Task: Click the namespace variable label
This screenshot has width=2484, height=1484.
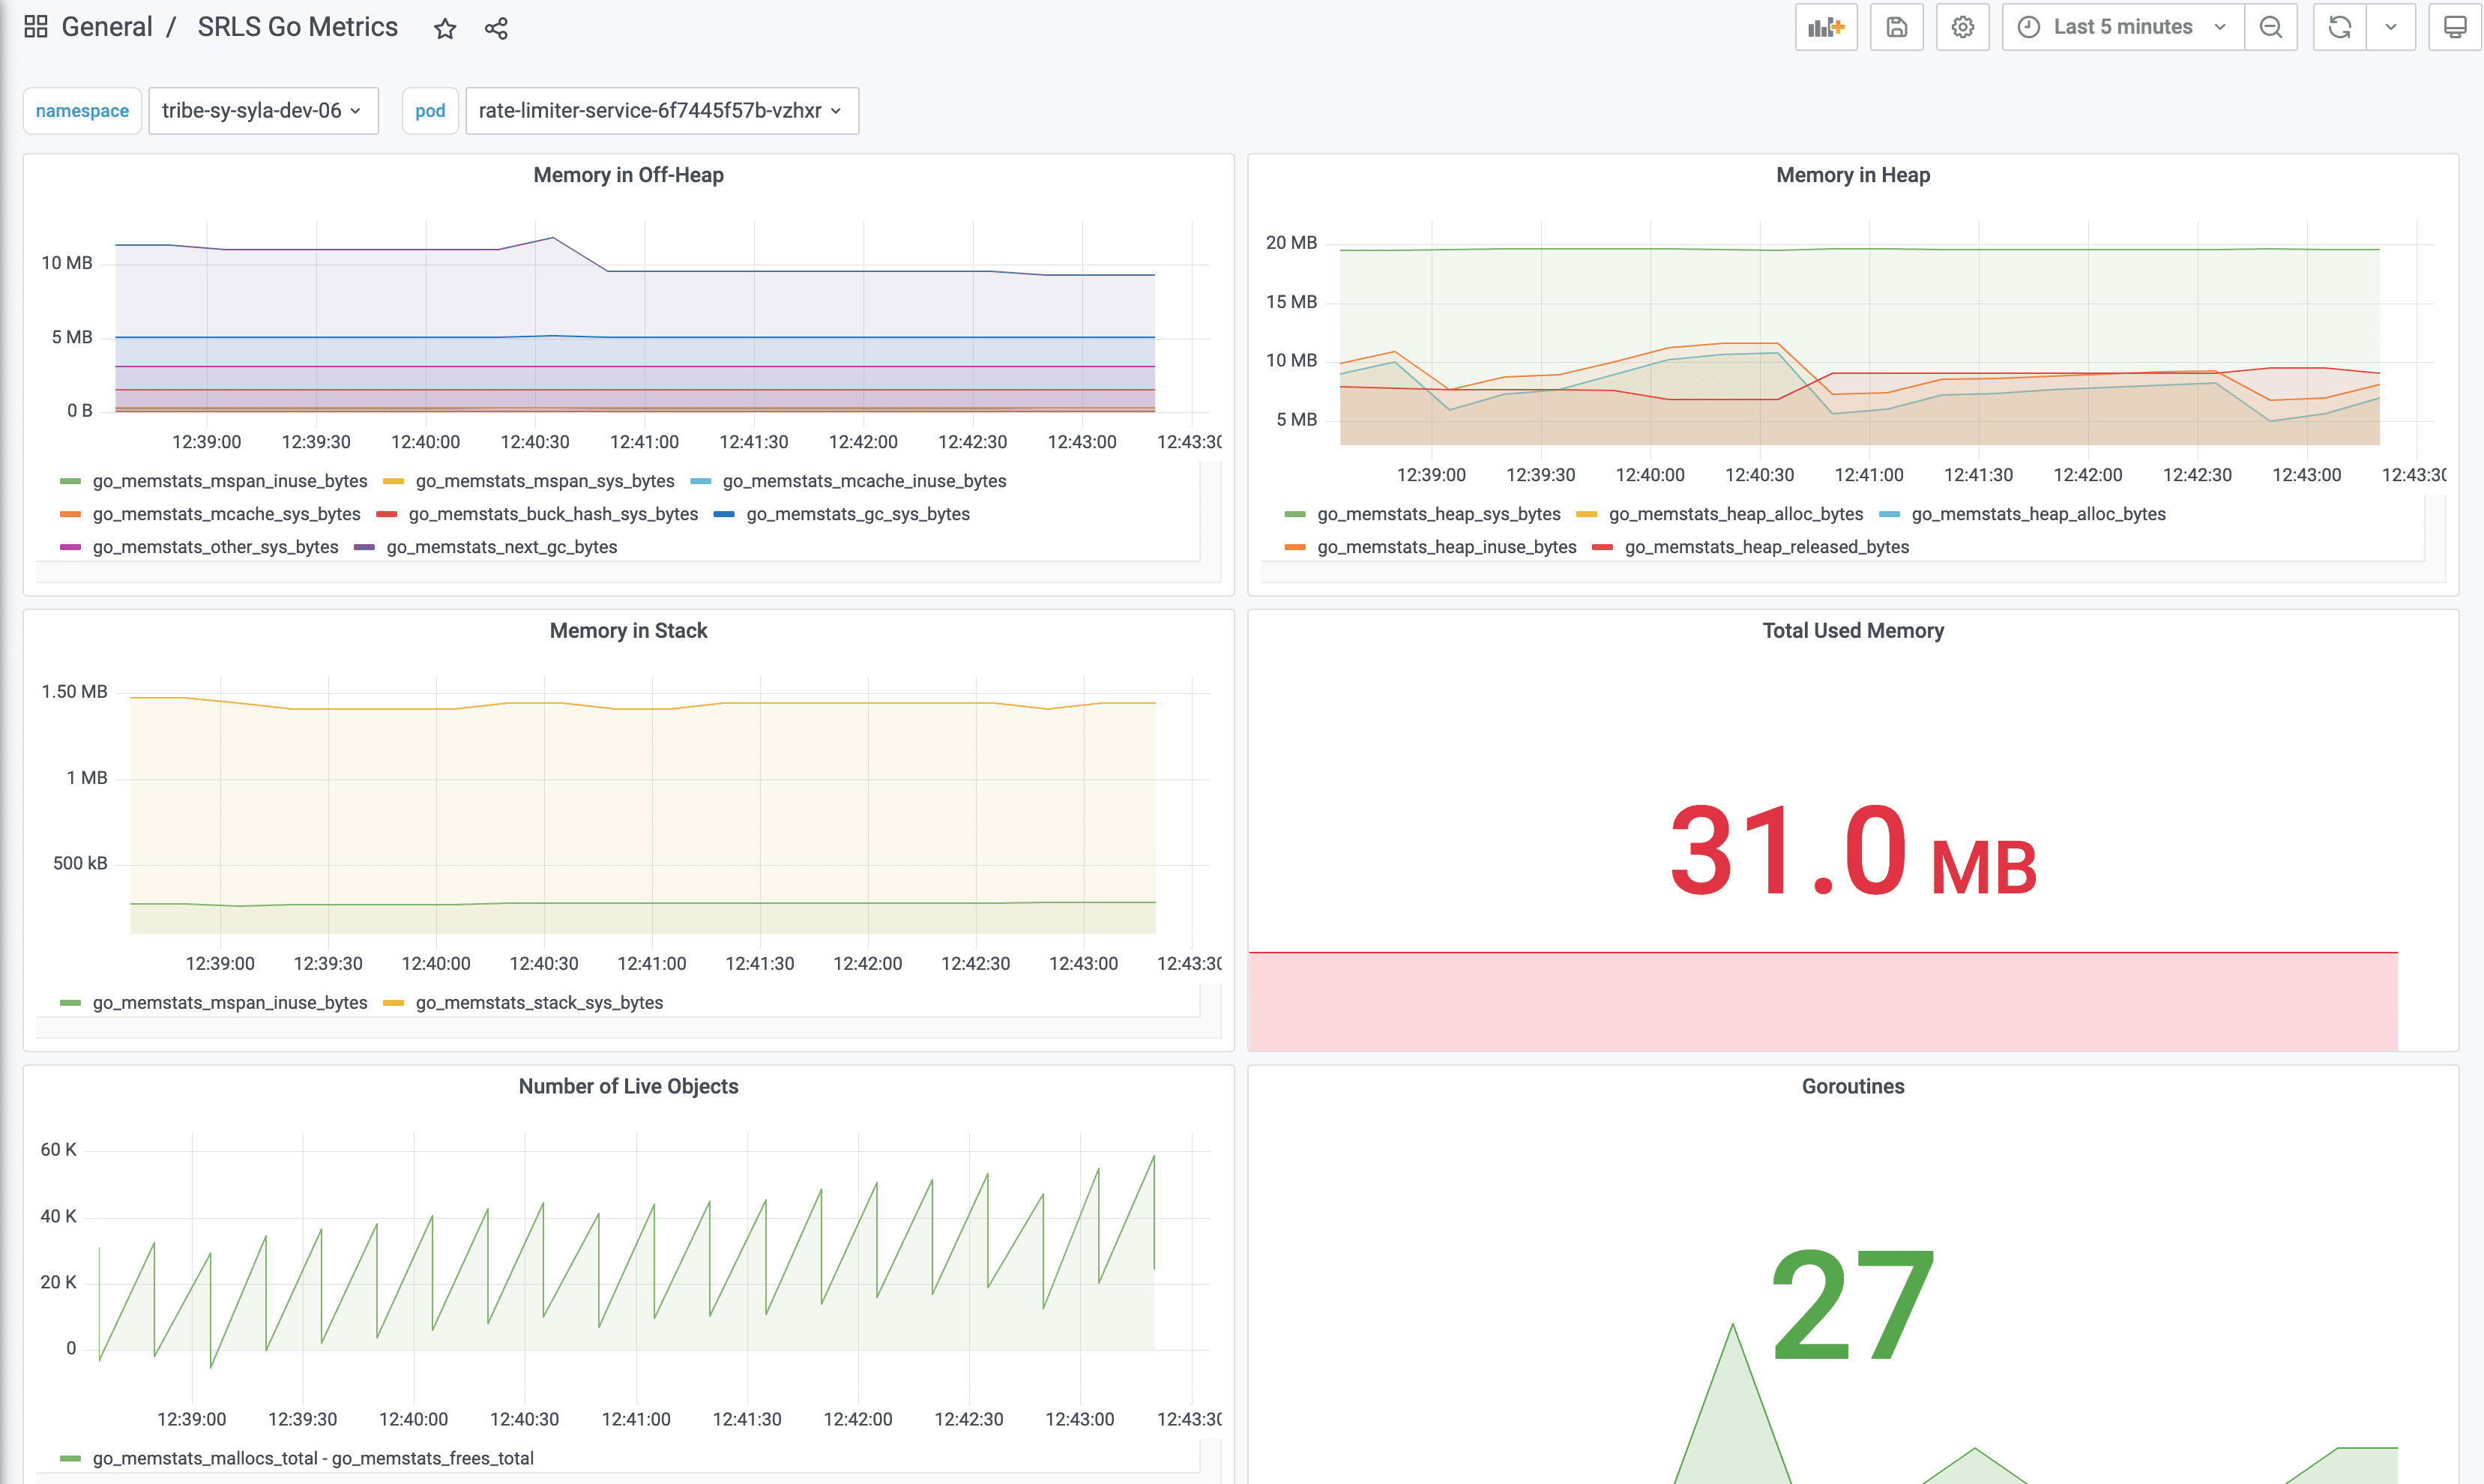Action: click(x=82, y=111)
